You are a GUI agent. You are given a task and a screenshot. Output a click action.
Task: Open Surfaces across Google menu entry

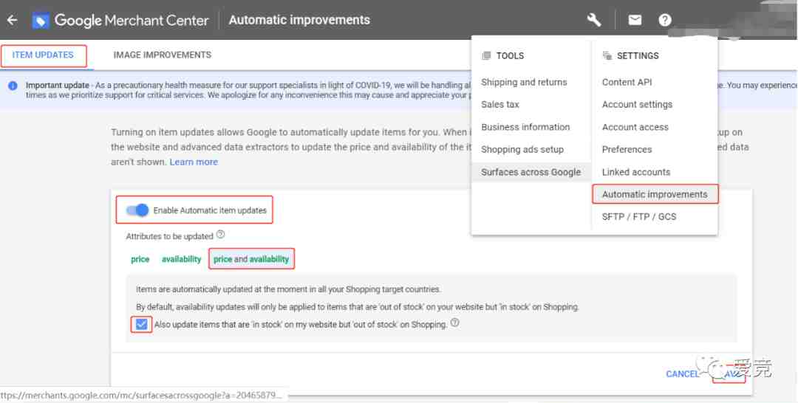(531, 172)
